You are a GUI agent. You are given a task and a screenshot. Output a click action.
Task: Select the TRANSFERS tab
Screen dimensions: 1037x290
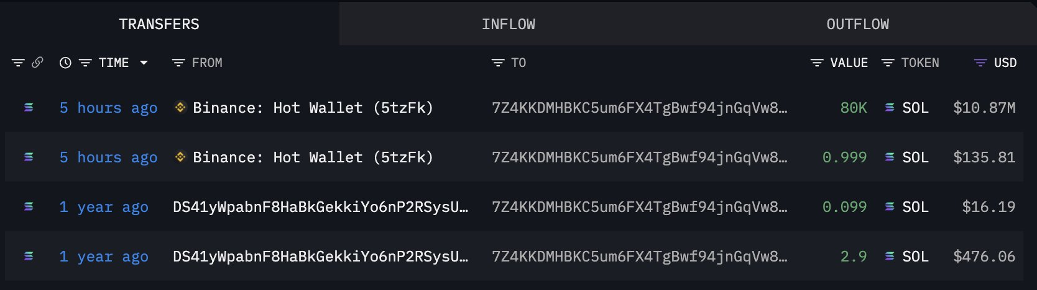tap(159, 24)
